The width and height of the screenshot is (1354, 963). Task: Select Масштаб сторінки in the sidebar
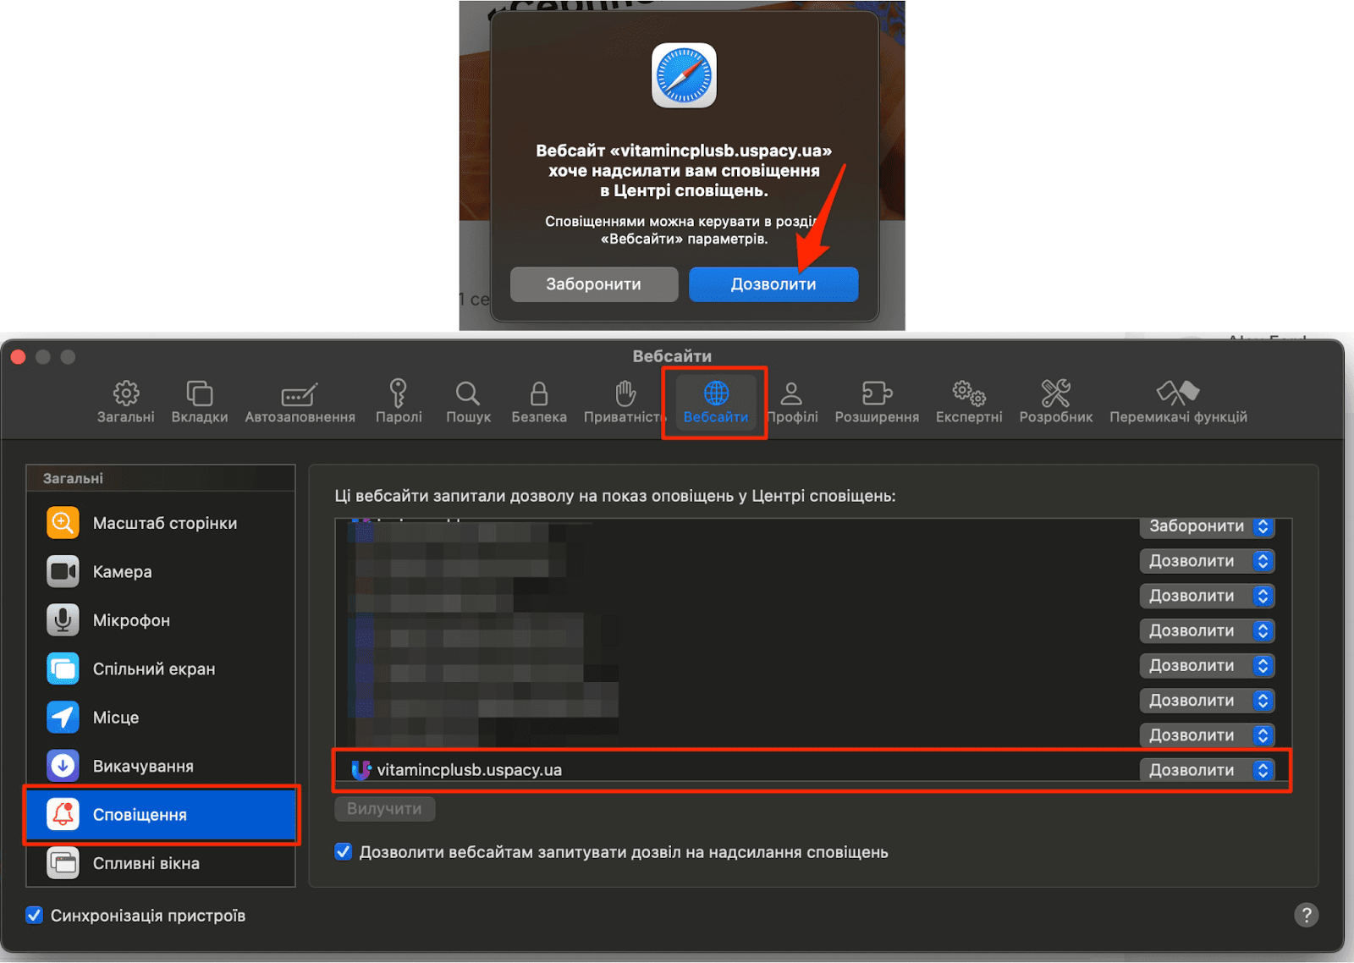pyautogui.click(x=161, y=523)
